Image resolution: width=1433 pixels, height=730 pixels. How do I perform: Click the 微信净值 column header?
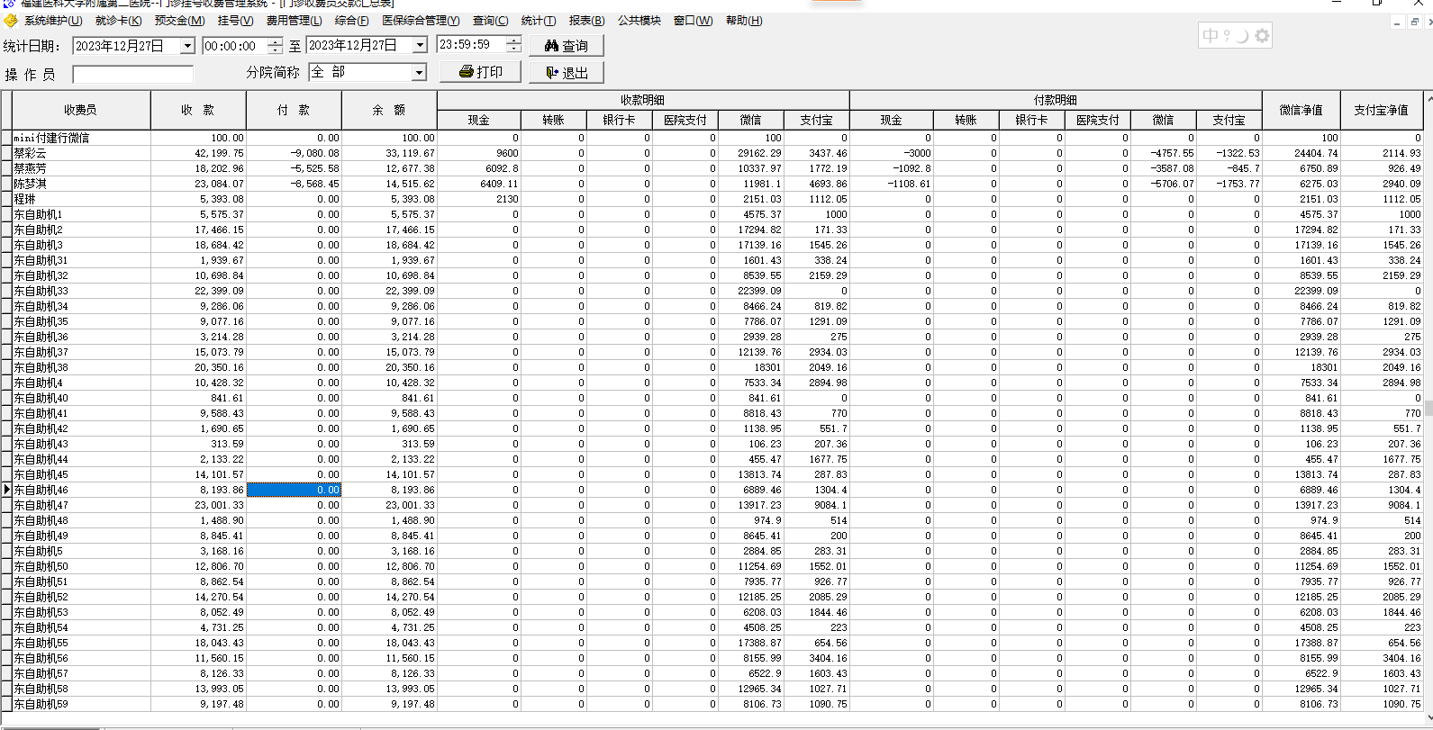[1301, 110]
